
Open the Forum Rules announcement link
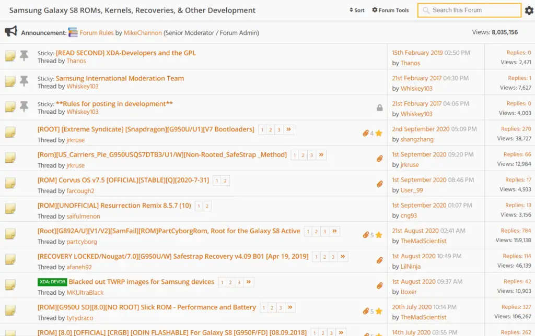pyautogui.click(x=97, y=33)
